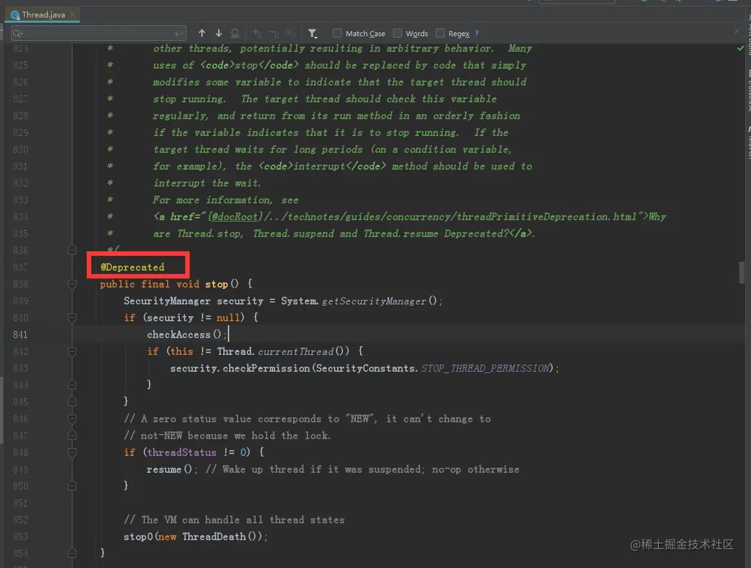Fold the threadStatus if block at line 848

tap(73, 453)
